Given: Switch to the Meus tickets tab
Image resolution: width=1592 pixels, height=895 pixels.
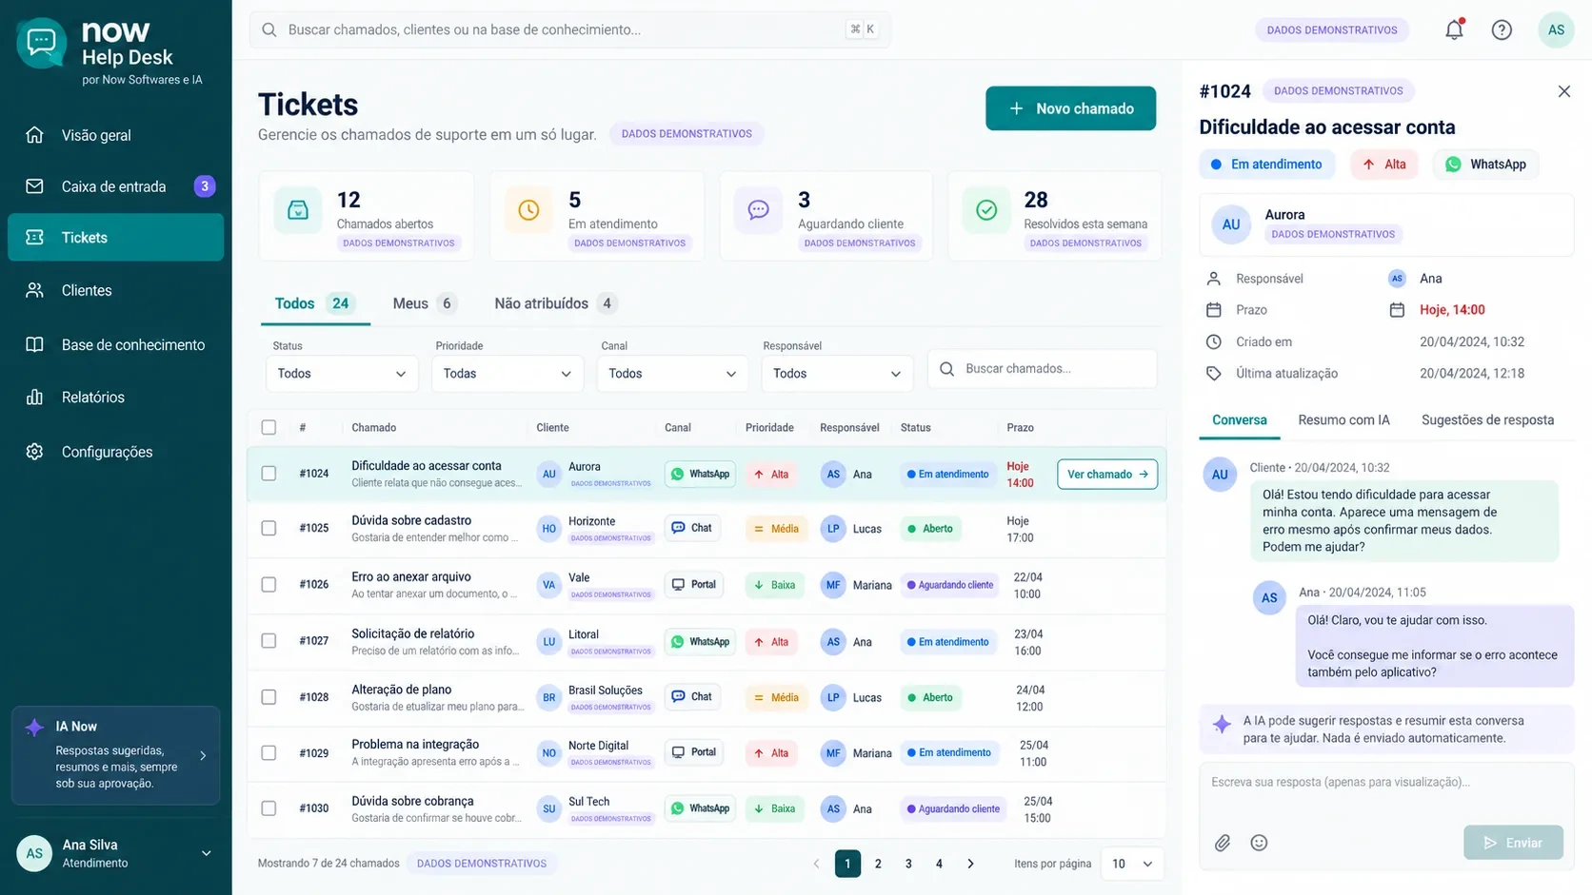Looking at the screenshot, I should tap(424, 303).
